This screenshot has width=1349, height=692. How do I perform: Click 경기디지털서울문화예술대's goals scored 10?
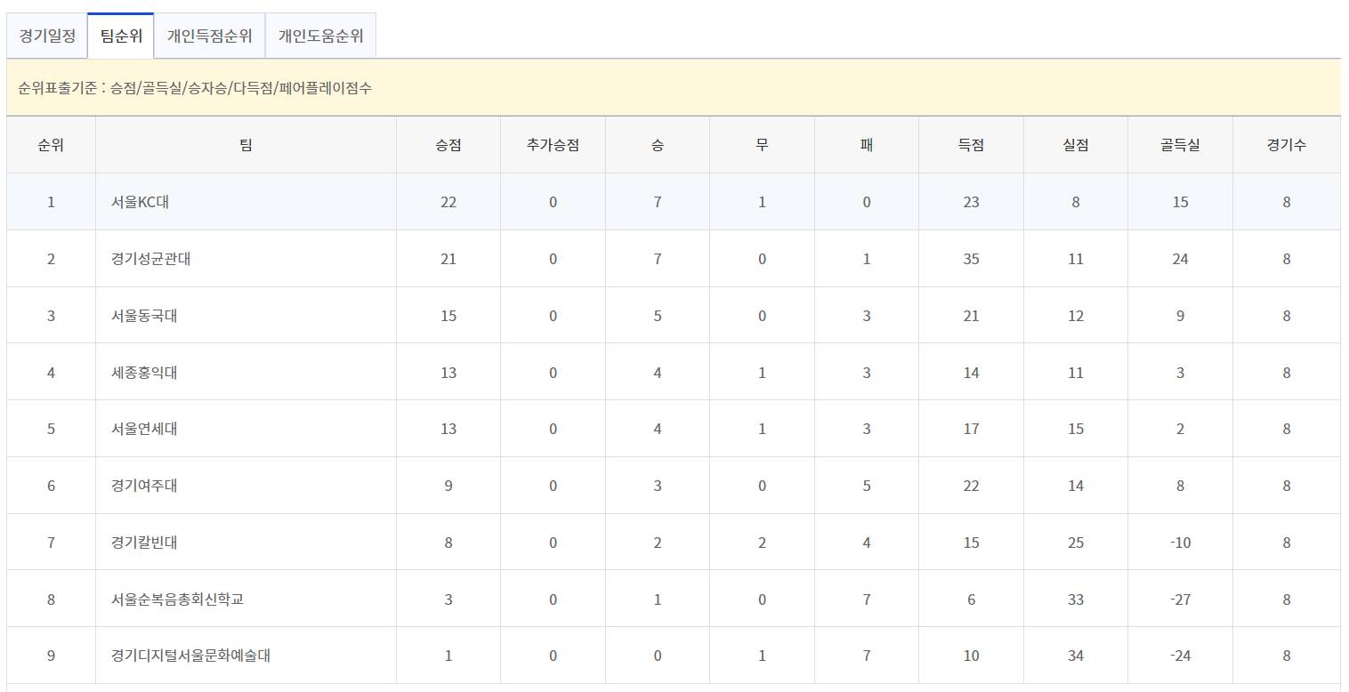(x=971, y=656)
